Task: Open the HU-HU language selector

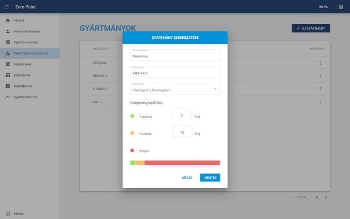Action: 323,7
